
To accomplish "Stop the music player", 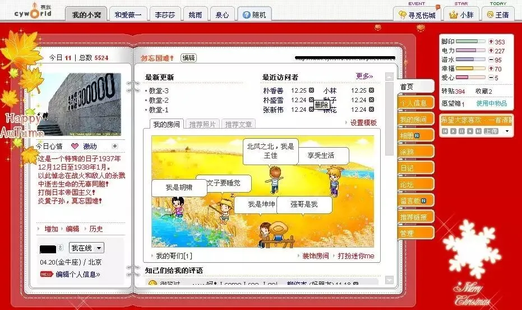I will pyautogui.click(x=470, y=131).
